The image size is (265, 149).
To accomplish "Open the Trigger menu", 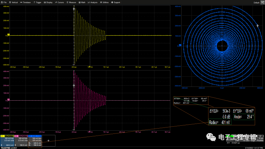I will (x=37, y=2).
